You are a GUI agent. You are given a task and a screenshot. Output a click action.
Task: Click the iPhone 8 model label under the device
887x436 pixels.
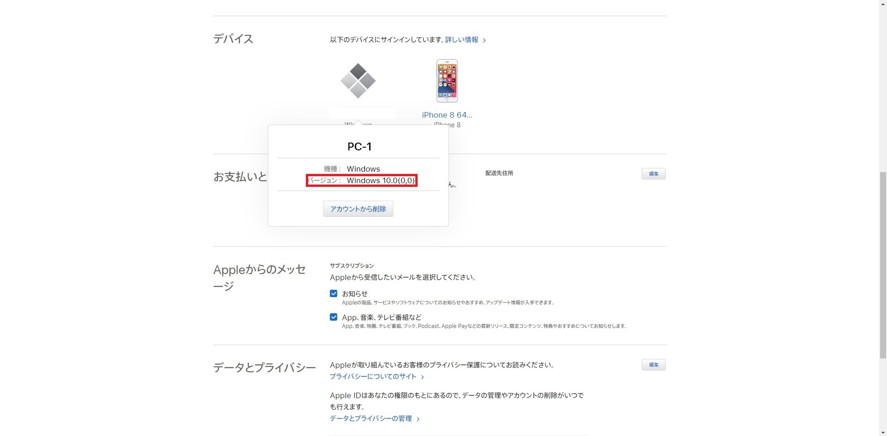coord(447,125)
